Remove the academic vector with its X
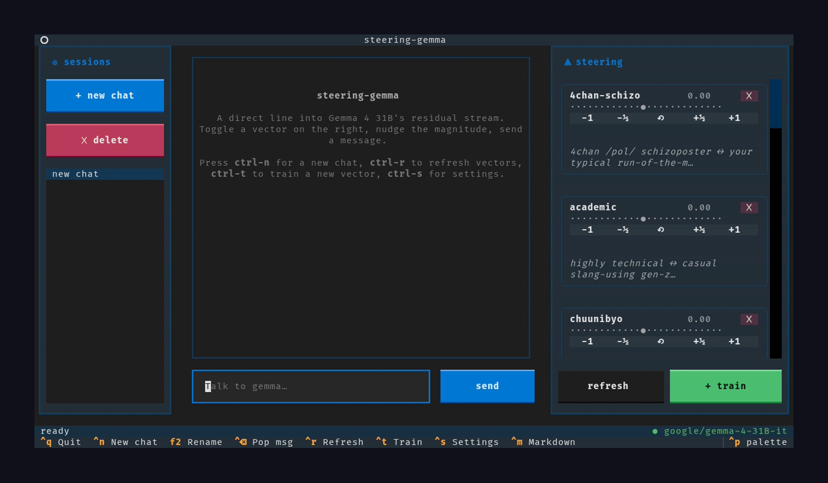This screenshot has width=828, height=483. (749, 208)
